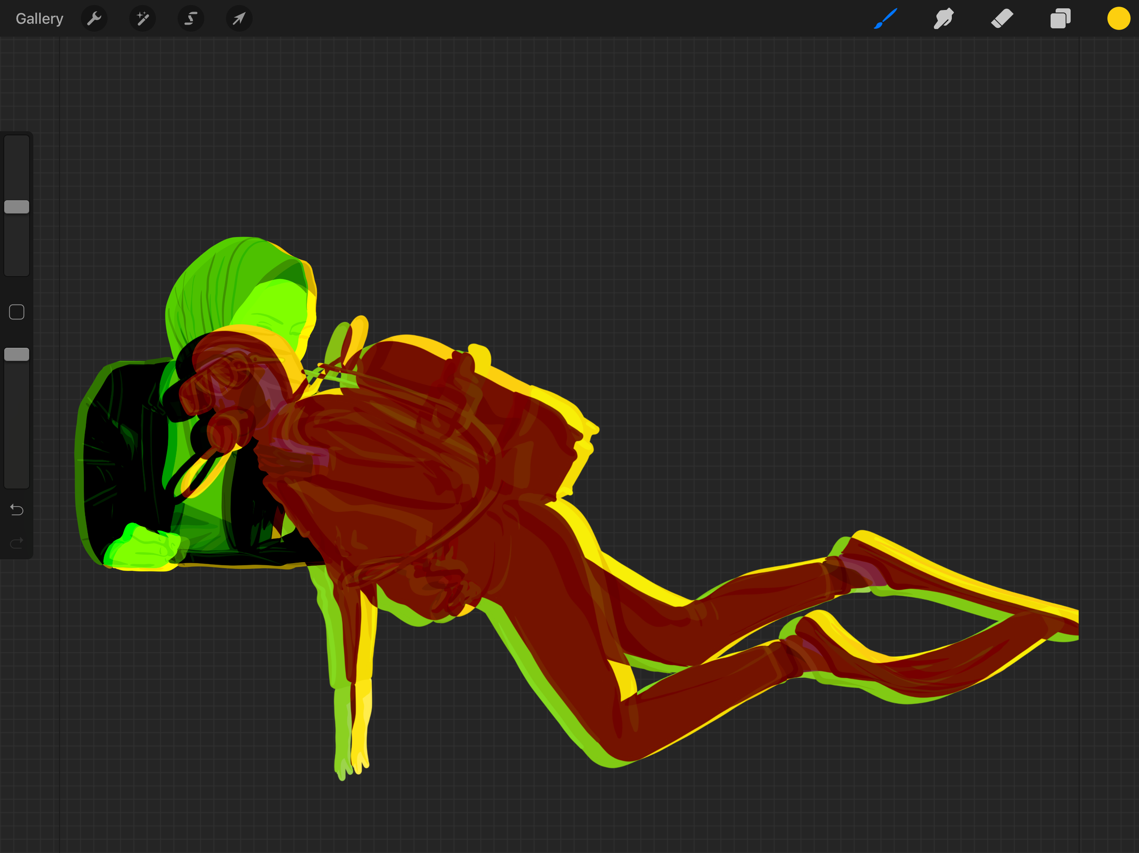
Task: Open the Actions wrench menu
Action: pos(94,19)
